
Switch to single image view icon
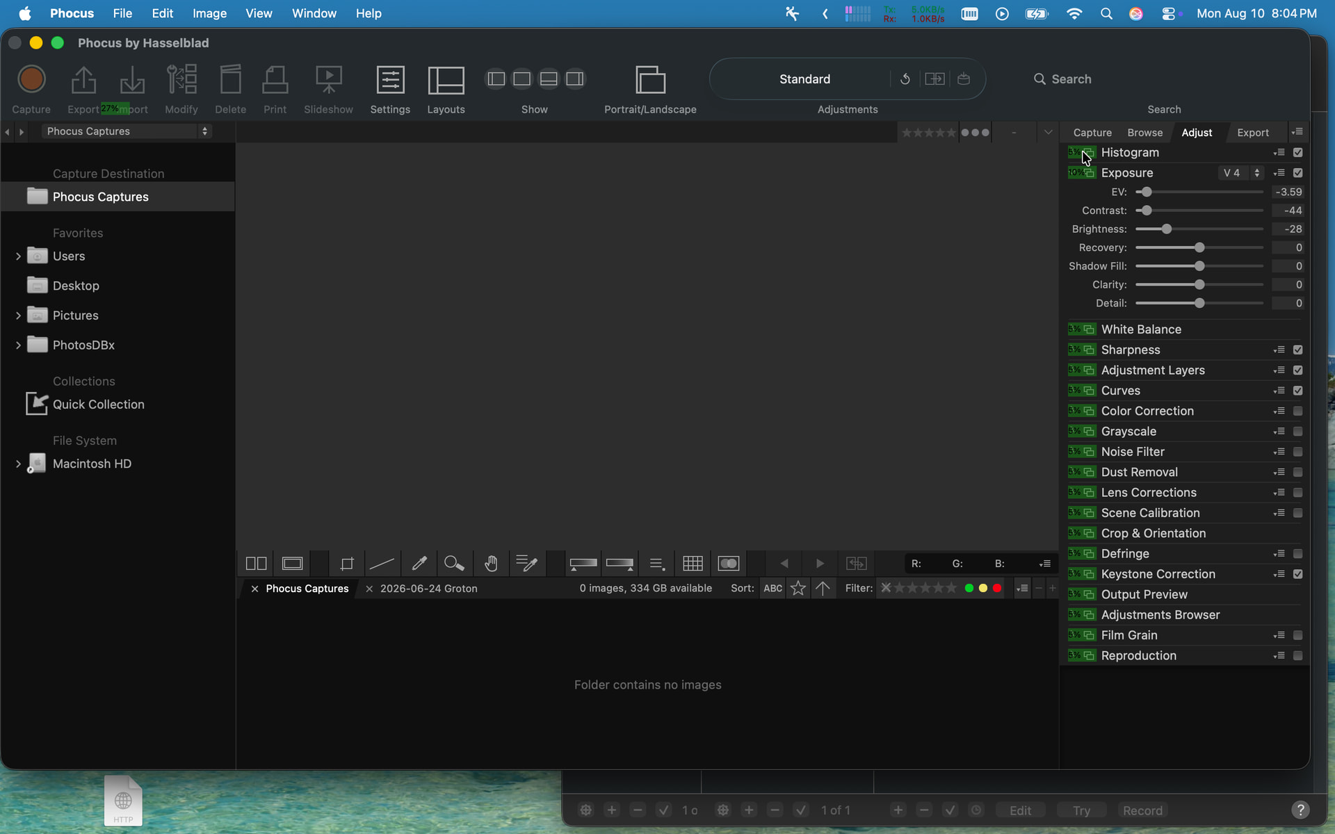coord(293,564)
